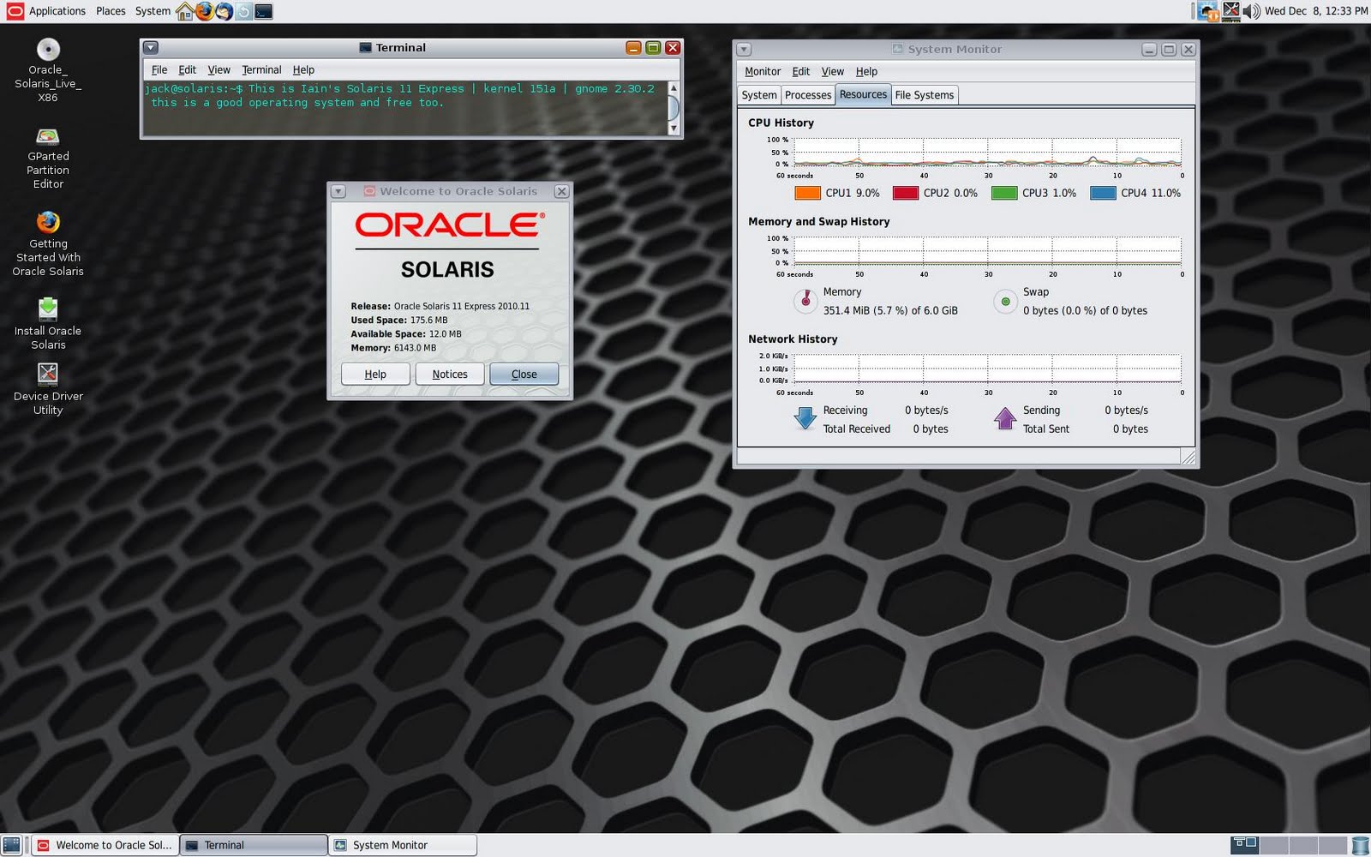Open System Monitor's Edit menu
The width and height of the screenshot is (1371, 857).
pyautogui.click(x=801, y=72)
